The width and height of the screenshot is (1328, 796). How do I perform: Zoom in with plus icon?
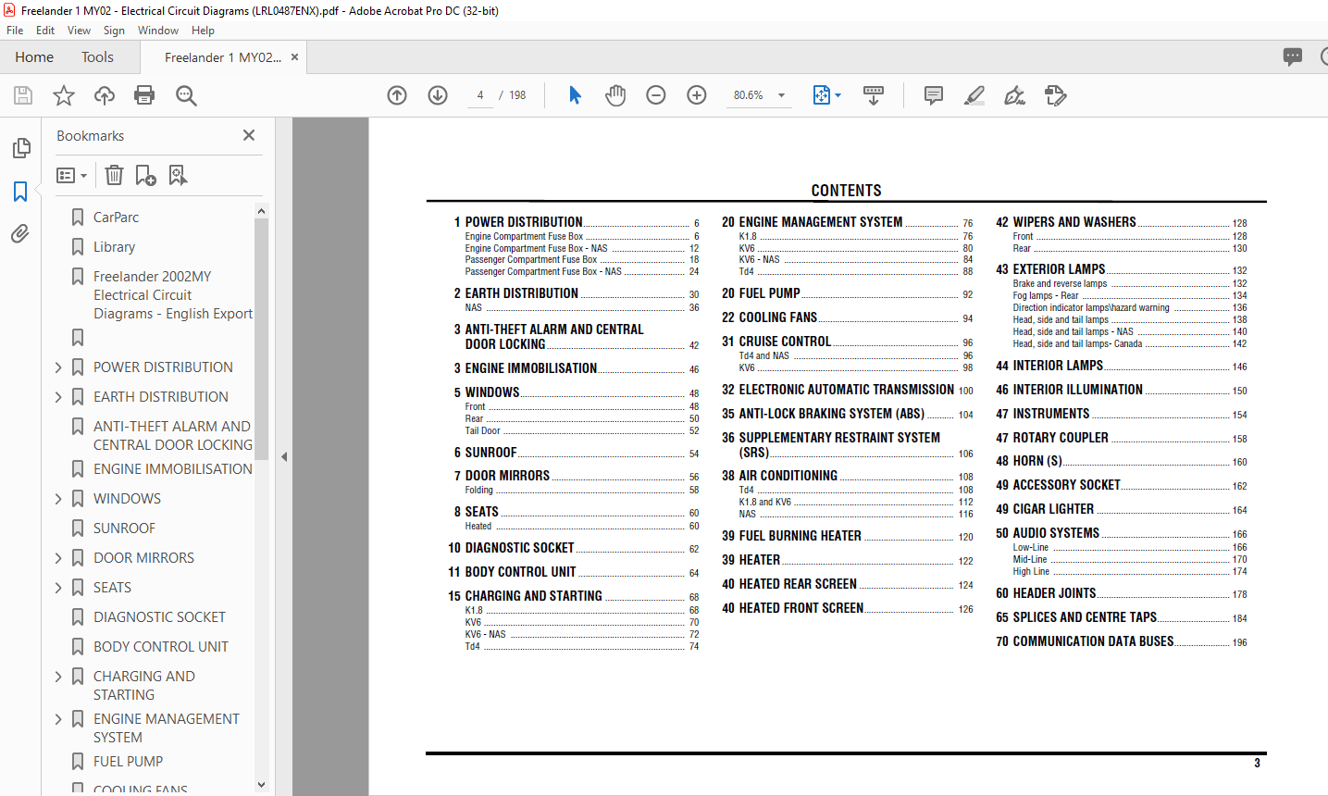(697, 95)
